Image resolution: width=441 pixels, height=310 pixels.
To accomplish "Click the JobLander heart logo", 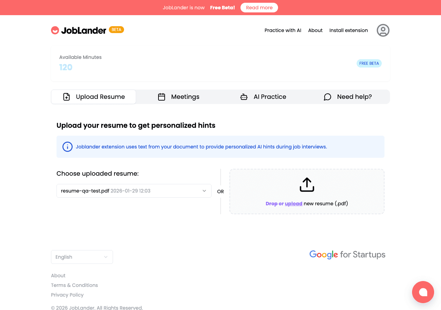I will pos(55,30).
